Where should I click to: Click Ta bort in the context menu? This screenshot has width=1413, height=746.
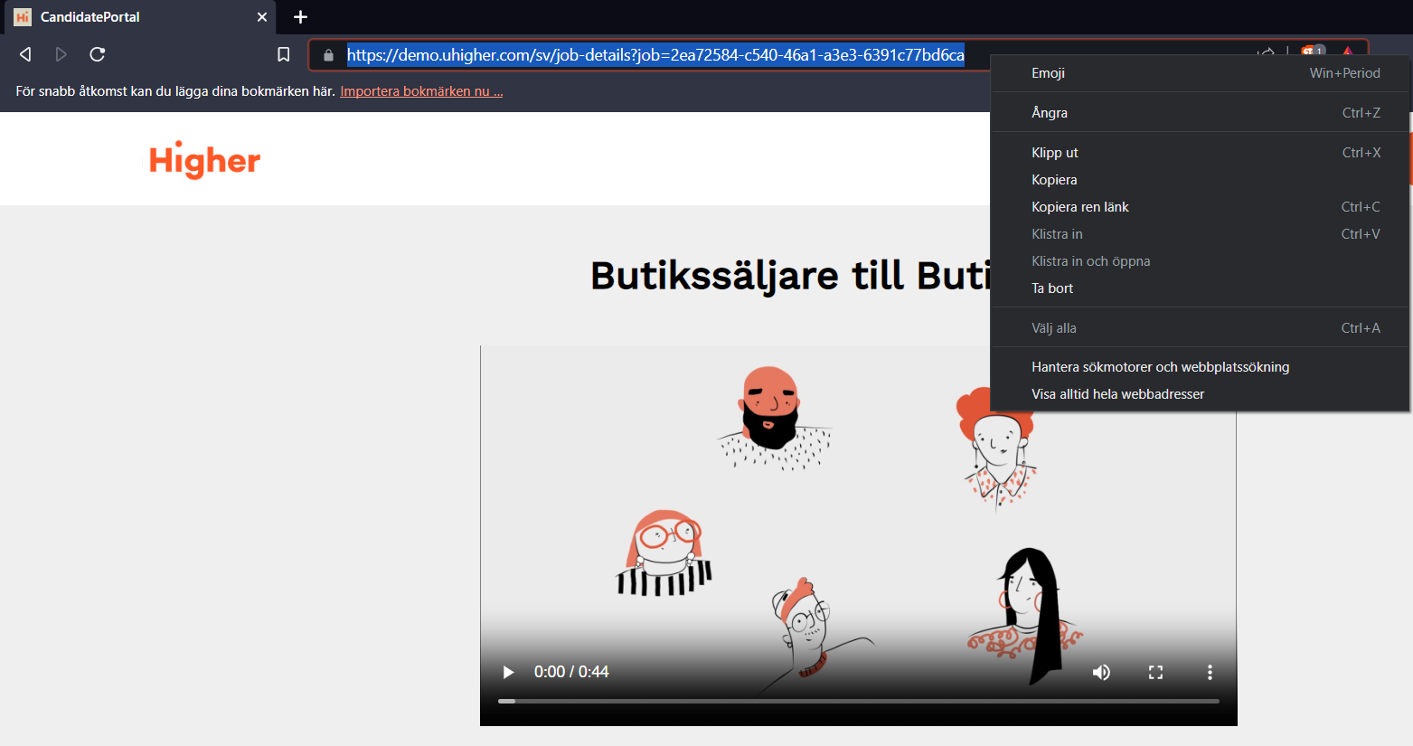click(1052, 288)
